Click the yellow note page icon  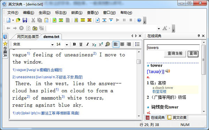76,20
